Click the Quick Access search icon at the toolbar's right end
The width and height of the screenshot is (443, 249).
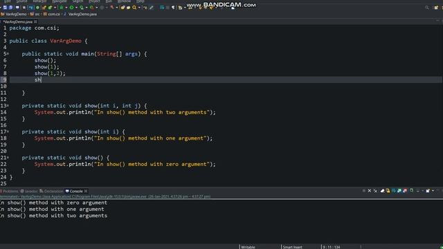click(427, 8)
